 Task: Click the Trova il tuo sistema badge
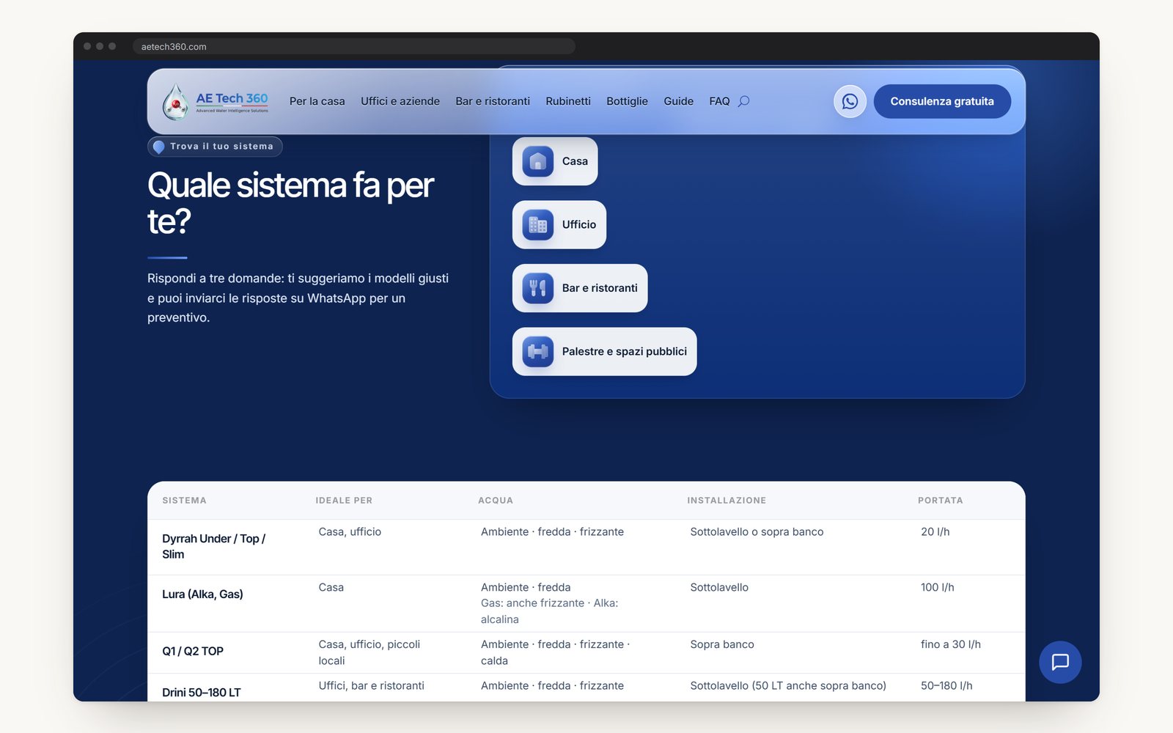click(x=215, y=147)
